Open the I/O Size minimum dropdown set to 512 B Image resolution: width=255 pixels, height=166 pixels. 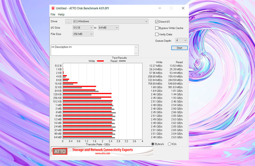tap(83, 28)
